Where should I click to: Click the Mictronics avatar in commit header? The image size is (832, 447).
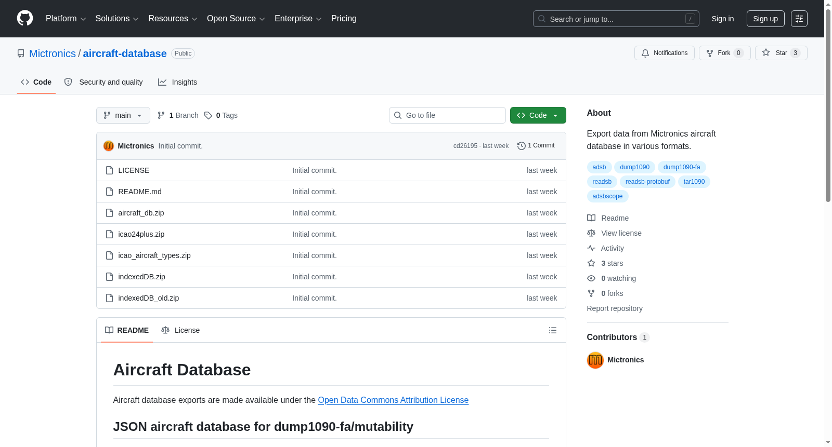[109, 146]
